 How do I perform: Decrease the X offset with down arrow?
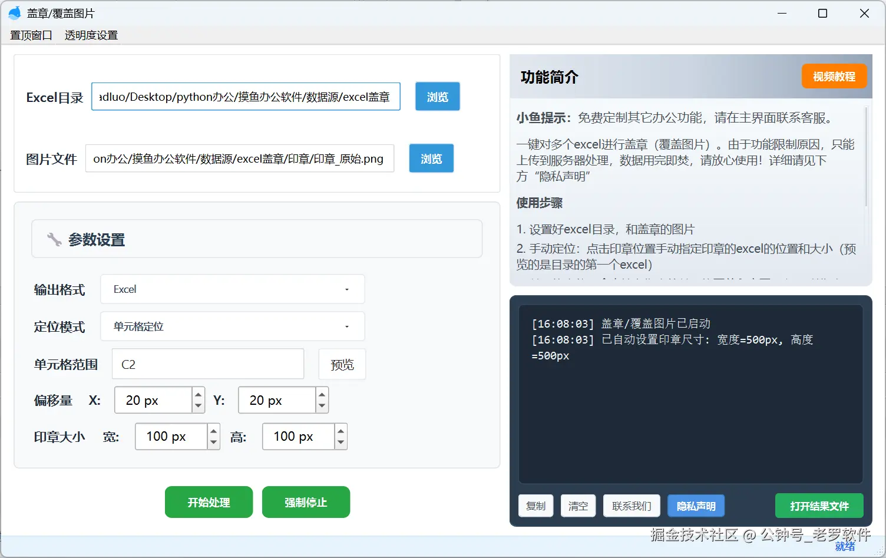tap(199, 406)
